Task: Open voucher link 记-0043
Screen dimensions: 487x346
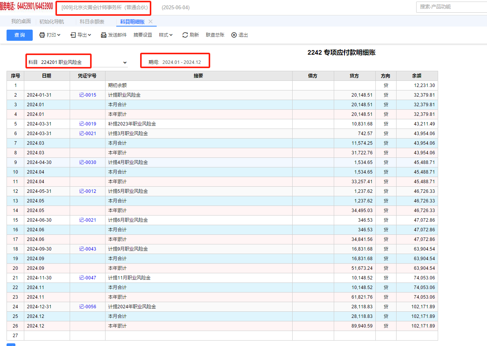Action: tap(87, 249)
